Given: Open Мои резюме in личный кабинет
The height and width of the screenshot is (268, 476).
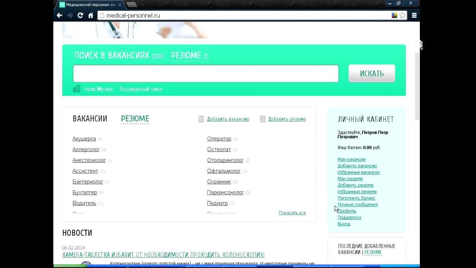Looking at the screenshot, I should pos(350,179).
